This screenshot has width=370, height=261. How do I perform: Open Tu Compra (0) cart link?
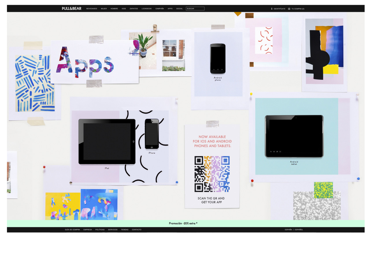[298, 9]
